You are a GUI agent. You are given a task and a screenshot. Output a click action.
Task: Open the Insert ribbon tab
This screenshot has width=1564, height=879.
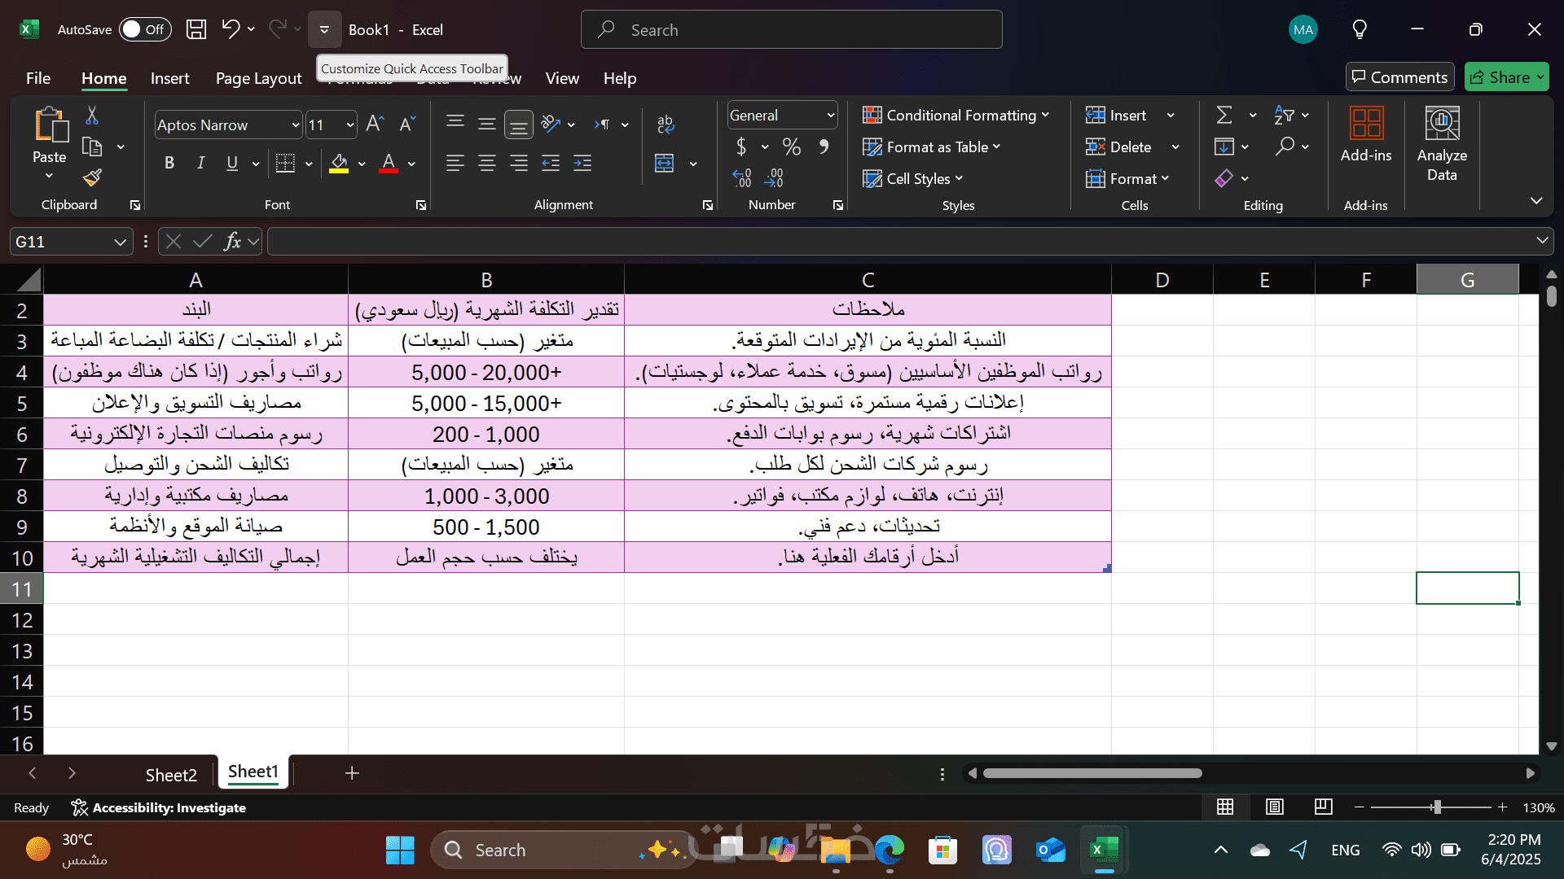(x=169, y=78)
